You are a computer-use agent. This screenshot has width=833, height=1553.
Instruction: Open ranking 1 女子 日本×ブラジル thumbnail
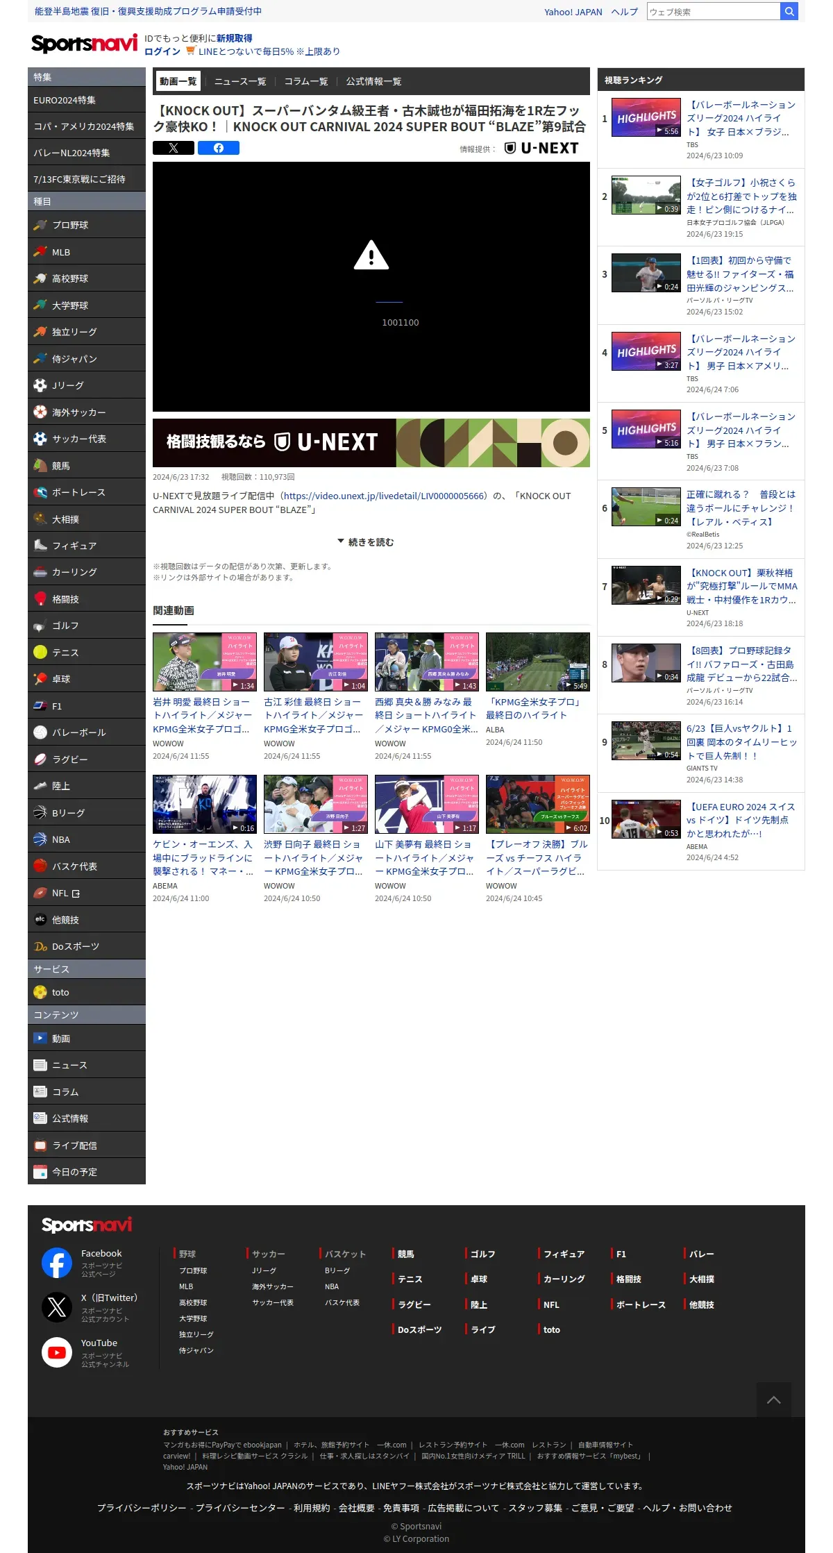point(646,117)
